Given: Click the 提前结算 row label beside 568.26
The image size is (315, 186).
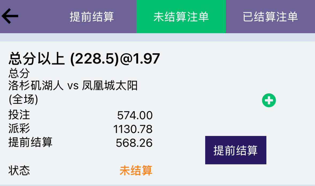Looking at the screenshot, I should pyautogui.click(x=30, y=142).
